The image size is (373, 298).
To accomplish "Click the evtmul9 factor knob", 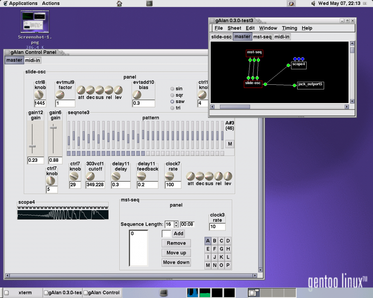I will pos(60,94).
